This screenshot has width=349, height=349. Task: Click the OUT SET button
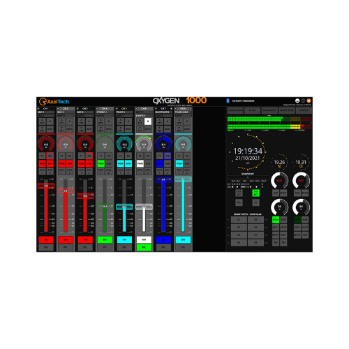click(x=239, y=193)
